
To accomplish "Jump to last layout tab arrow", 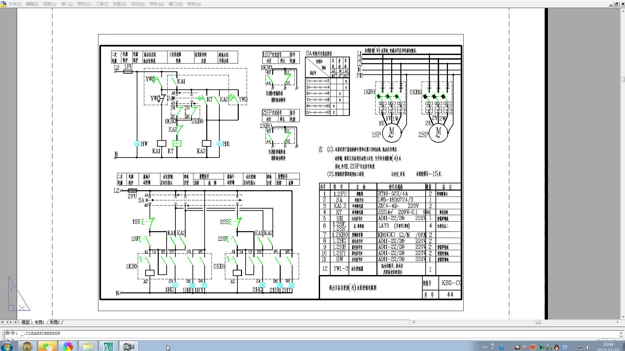I will coord(16,322).
